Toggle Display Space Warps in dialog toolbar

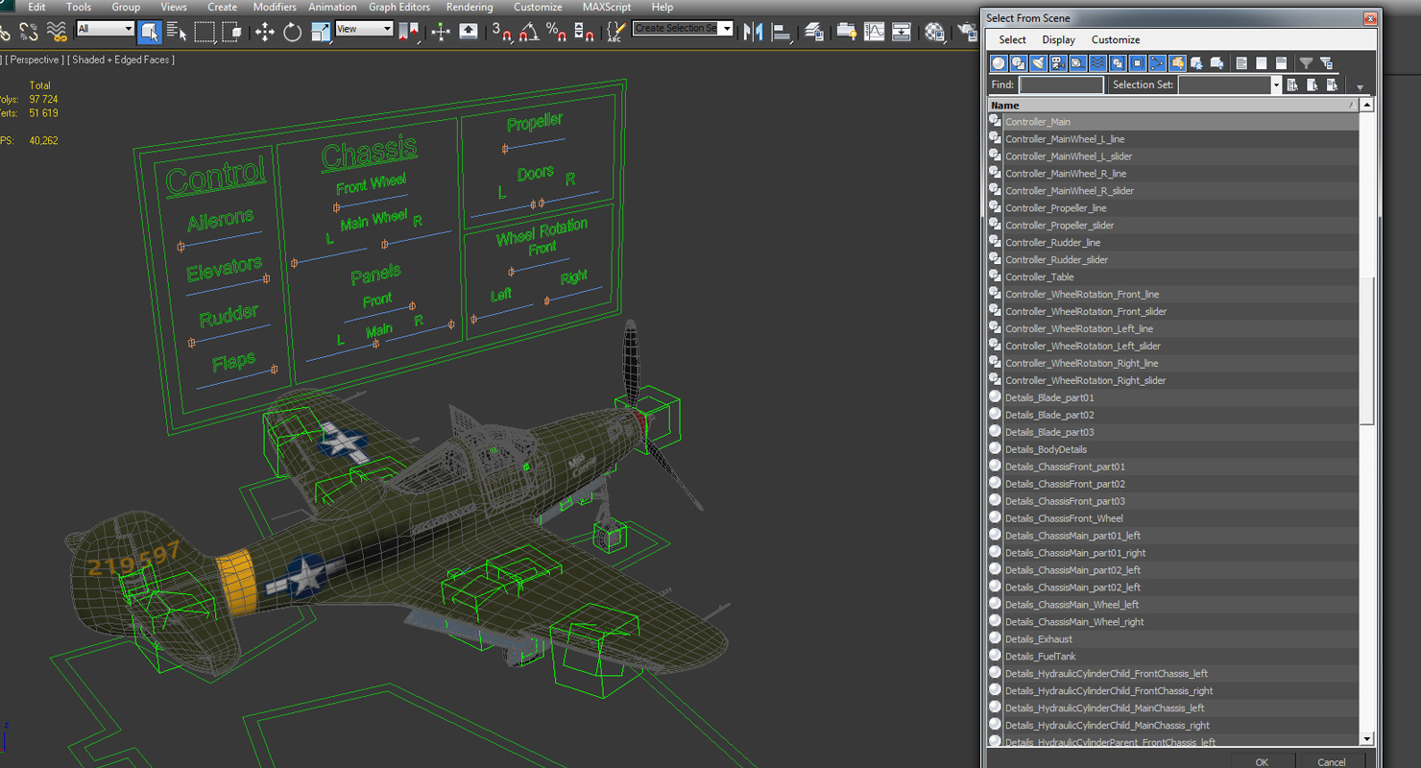click(1098, 63)
